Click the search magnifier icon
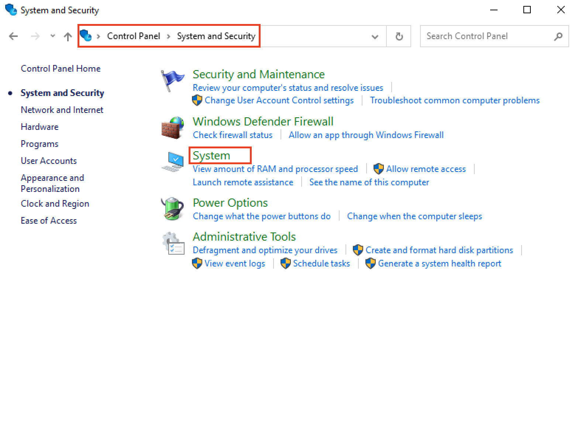The image size is (578, 434). 558,36
